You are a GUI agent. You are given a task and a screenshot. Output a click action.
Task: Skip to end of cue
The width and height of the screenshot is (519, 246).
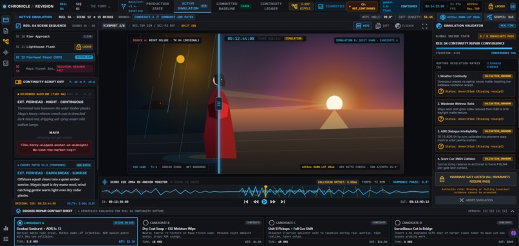tap(283, 202)
